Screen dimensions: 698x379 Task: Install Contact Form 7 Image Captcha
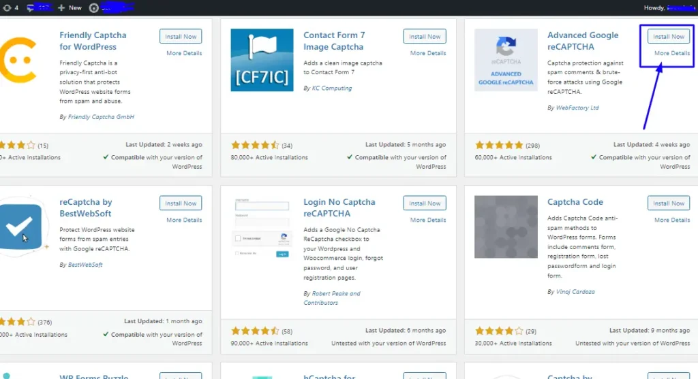[x=425, y=37]
